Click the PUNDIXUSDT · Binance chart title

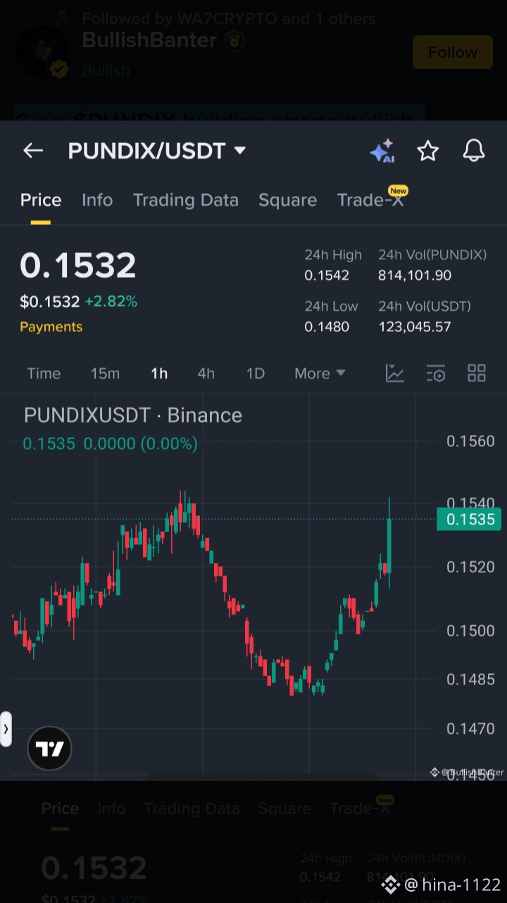(x=133, y=415)
